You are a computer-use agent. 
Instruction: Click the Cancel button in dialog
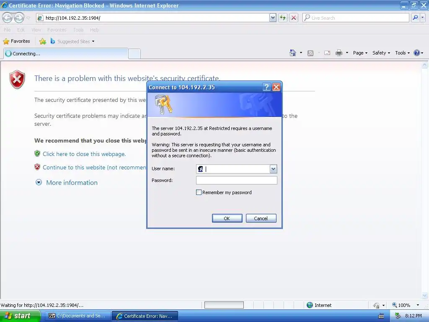pos(261,218)
